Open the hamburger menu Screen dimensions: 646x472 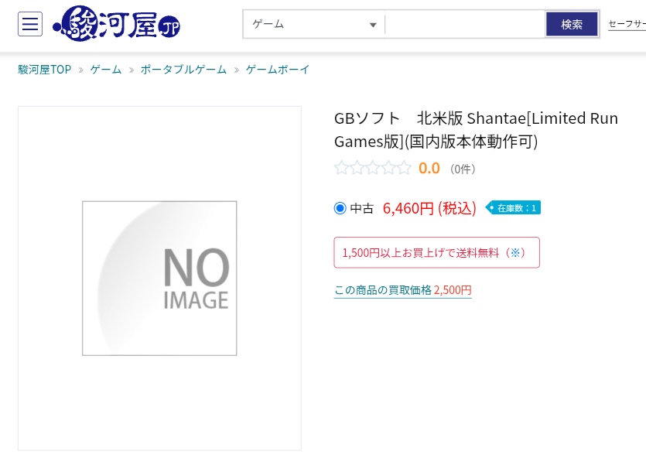coord(30,24)
